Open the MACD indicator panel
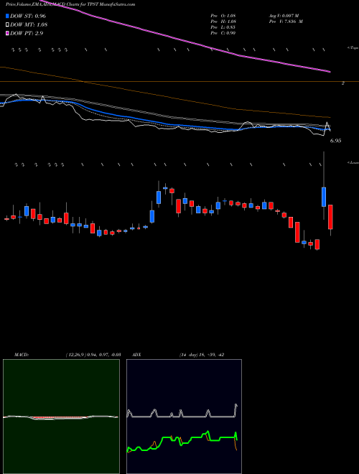 point(61,417)
